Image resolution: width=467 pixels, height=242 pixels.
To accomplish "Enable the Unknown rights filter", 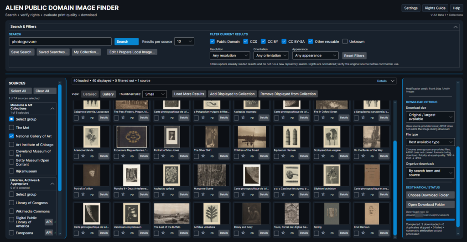I will (x=345, y=41).
